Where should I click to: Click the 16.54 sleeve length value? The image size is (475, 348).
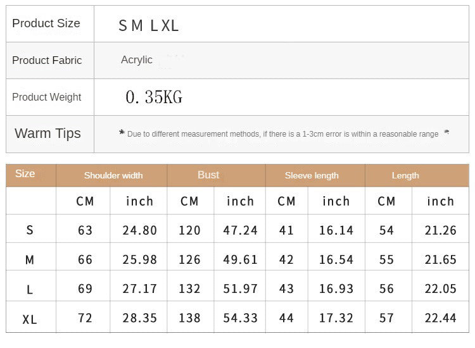(x=336, y=259)
